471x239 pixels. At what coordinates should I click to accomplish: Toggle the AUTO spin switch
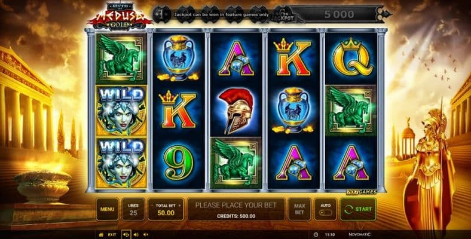click(326, 213)
